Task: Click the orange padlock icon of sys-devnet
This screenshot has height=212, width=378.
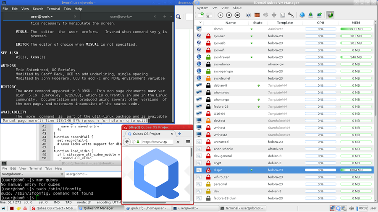Action: click(208, 78)
